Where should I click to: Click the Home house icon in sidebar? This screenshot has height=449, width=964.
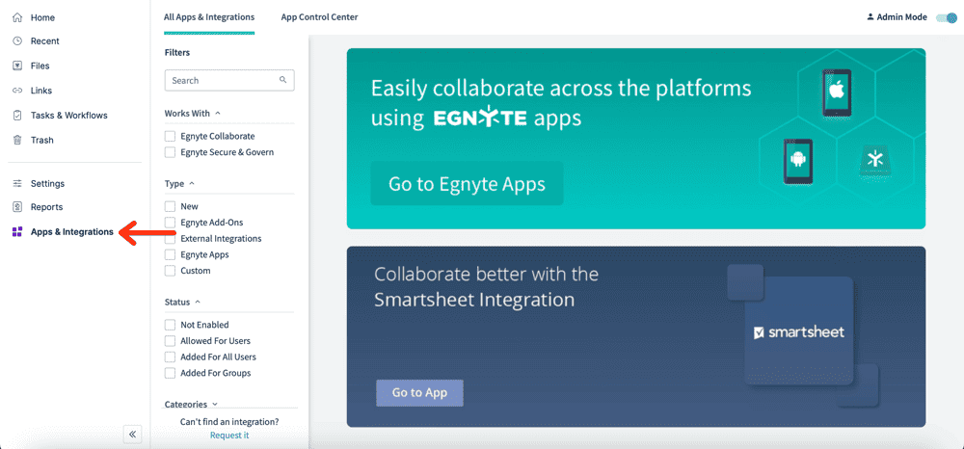tap(17, 17)
